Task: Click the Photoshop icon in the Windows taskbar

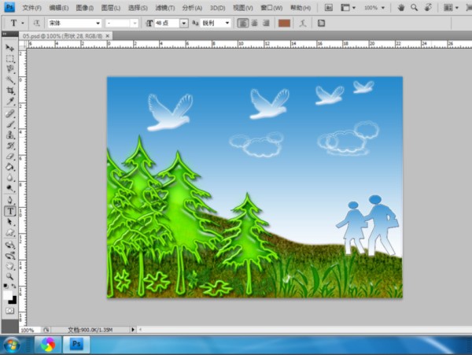Action: point(78,345)
